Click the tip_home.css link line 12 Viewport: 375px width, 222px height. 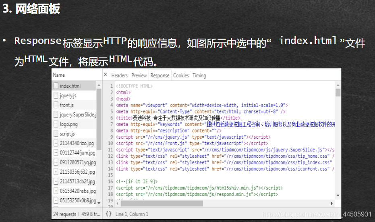tap(225, 156)
